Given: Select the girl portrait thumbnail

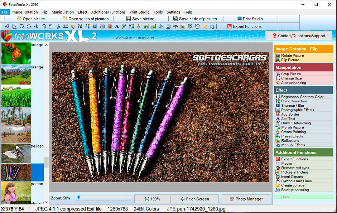Looking at the screenshot, I should 16,191.
